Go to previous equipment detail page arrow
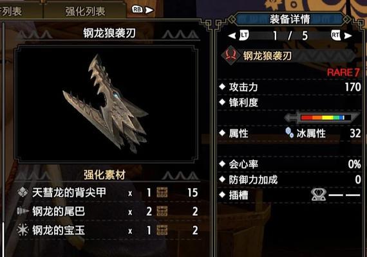The image size is (367, 257). tap(232, 35)
